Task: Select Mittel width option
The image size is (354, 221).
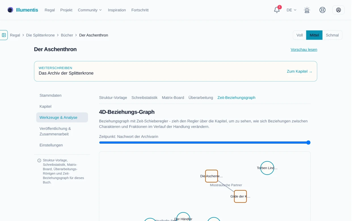Action: tap(314, 35)
